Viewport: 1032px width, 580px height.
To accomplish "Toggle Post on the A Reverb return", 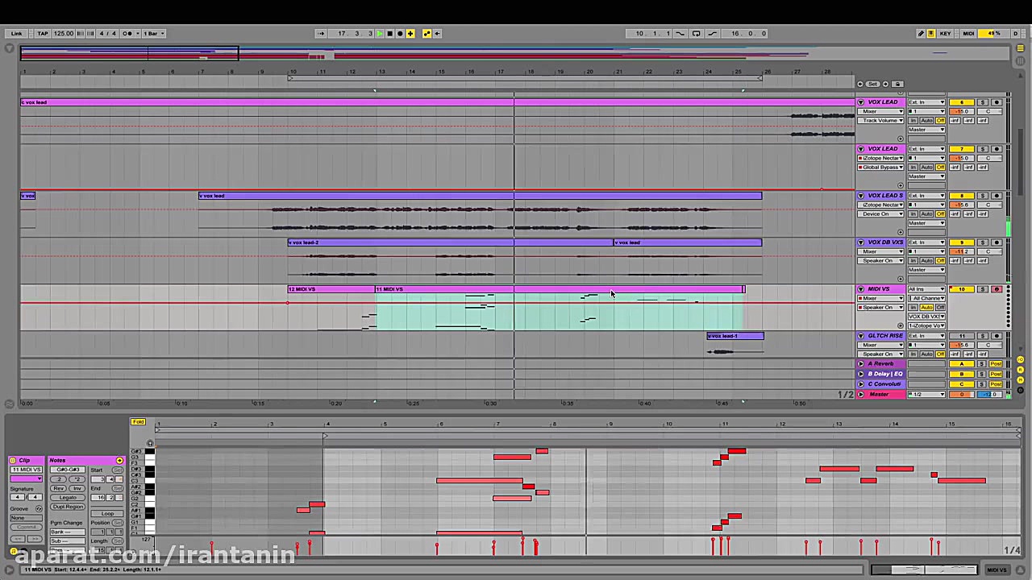I will 997,364.
